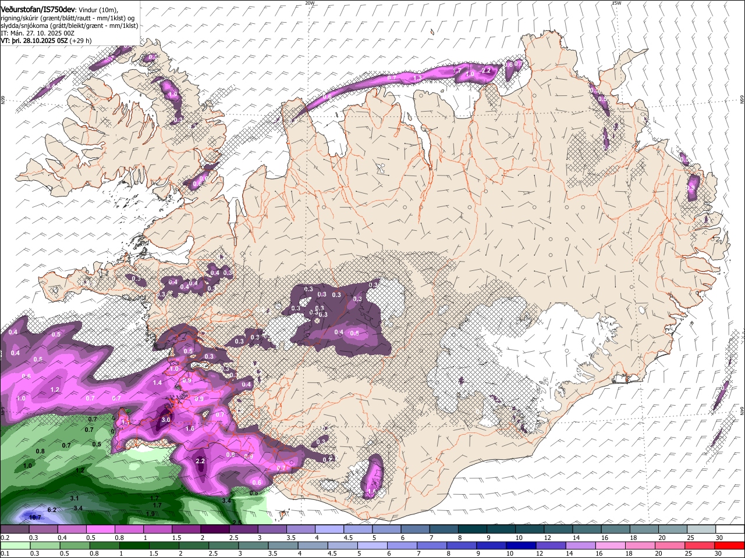Click the 3.0 value in the dark purple core
Screen dimensions: 745x558
pos(166,420)
